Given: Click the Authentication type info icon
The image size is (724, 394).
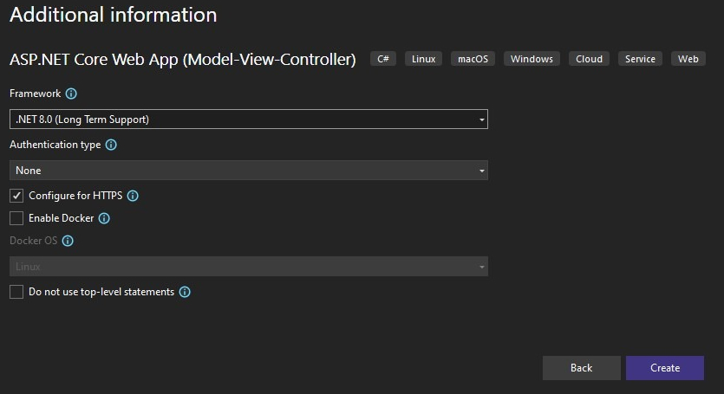Looking at the screenshot, I should coord(111,145).
